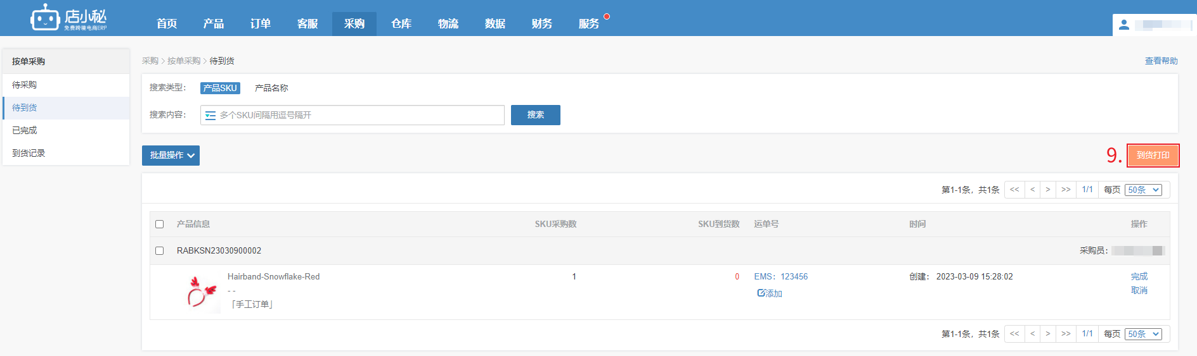The width and height of the screenshot is (1197, 356).
Task: Tick the checkbox for order RABKSN23030900002
Action: coord(160,250)
